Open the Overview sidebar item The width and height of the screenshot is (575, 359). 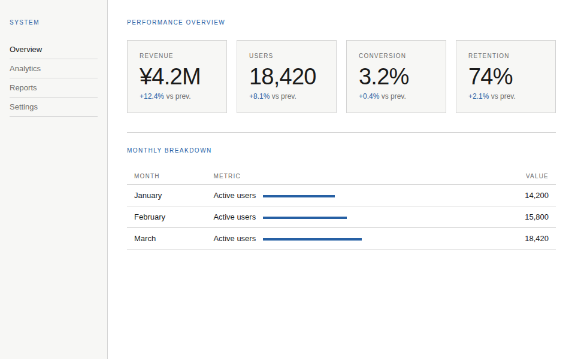(53, 50)
